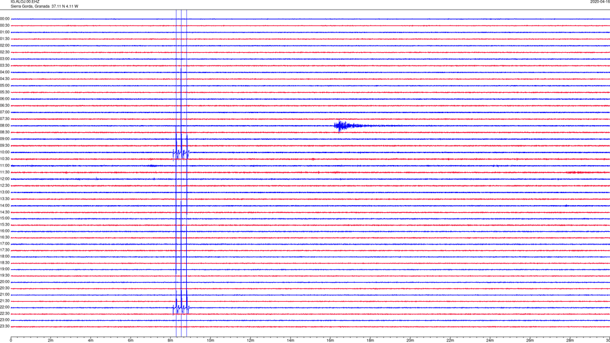
Task: Click the 10:00 time label
Action: 4,152
